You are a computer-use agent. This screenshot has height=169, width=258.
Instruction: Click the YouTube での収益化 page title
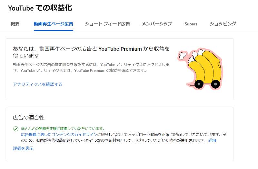click(x=40, y=8)
